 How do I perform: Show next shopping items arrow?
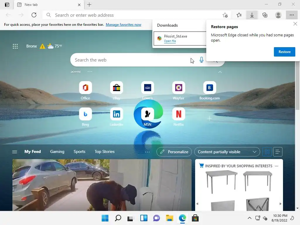(280, 204)
